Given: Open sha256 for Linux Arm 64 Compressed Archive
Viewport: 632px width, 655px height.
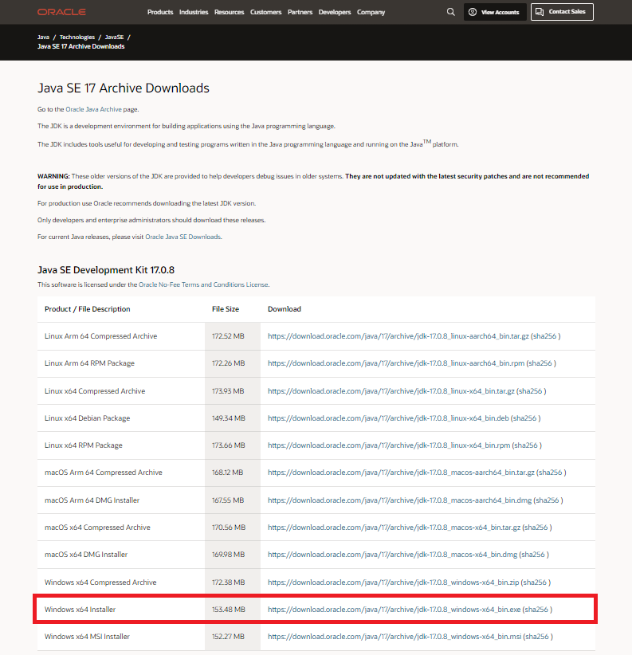Looking at the screenshot, I should pyautogui.click(x=544, y=336).
